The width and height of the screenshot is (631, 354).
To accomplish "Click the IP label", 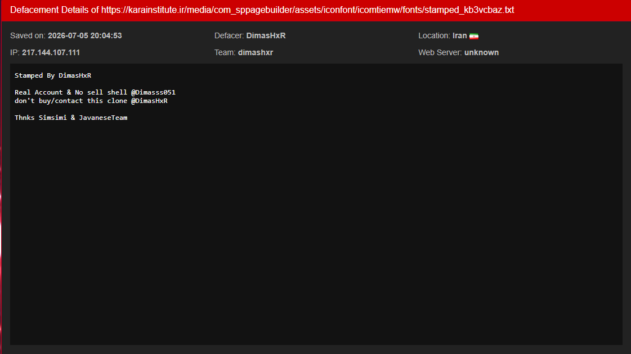I will click(x=15, y=53).
